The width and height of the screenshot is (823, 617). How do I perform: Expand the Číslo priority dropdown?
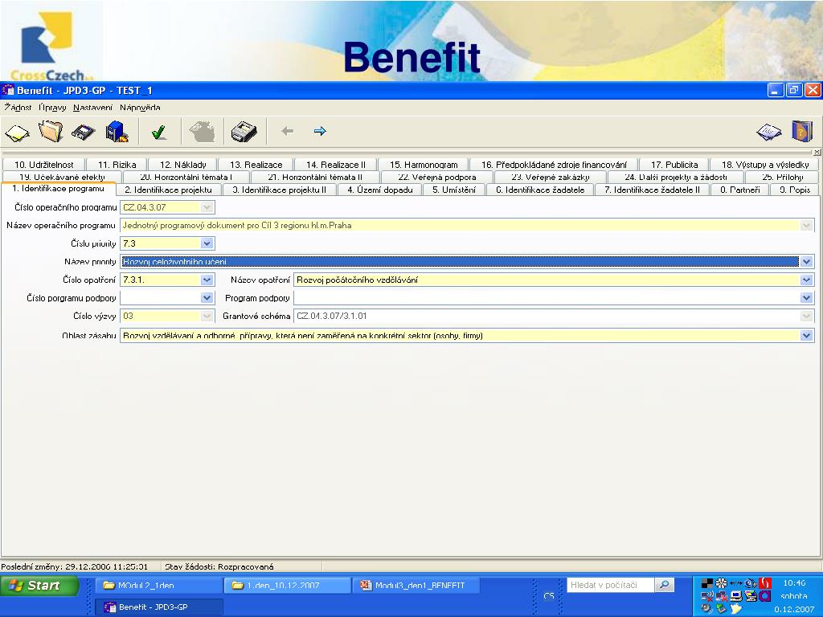tap(207, 243)
